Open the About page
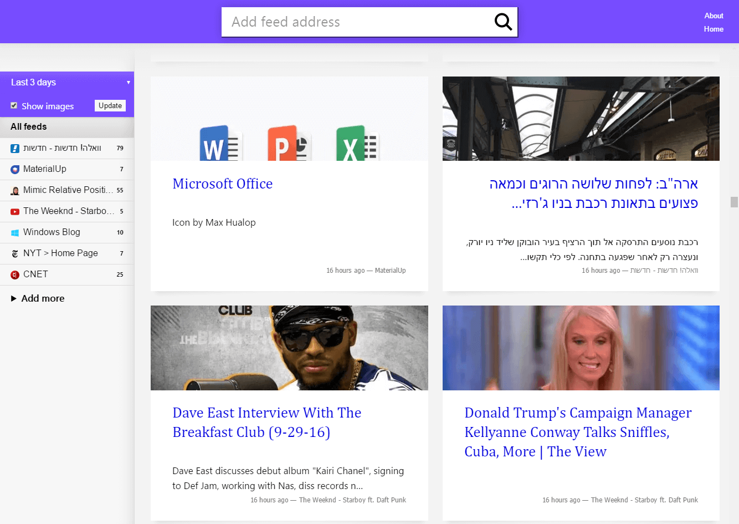The image size is (739, 524). point(714,16)
